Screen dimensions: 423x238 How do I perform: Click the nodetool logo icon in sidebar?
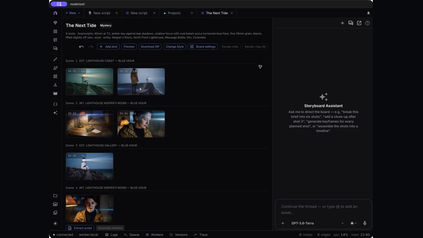tap(55, 13)
